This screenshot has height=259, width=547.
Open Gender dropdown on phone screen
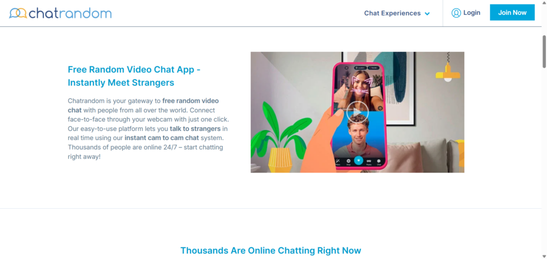pyautogui.click(x=373, y=68)
